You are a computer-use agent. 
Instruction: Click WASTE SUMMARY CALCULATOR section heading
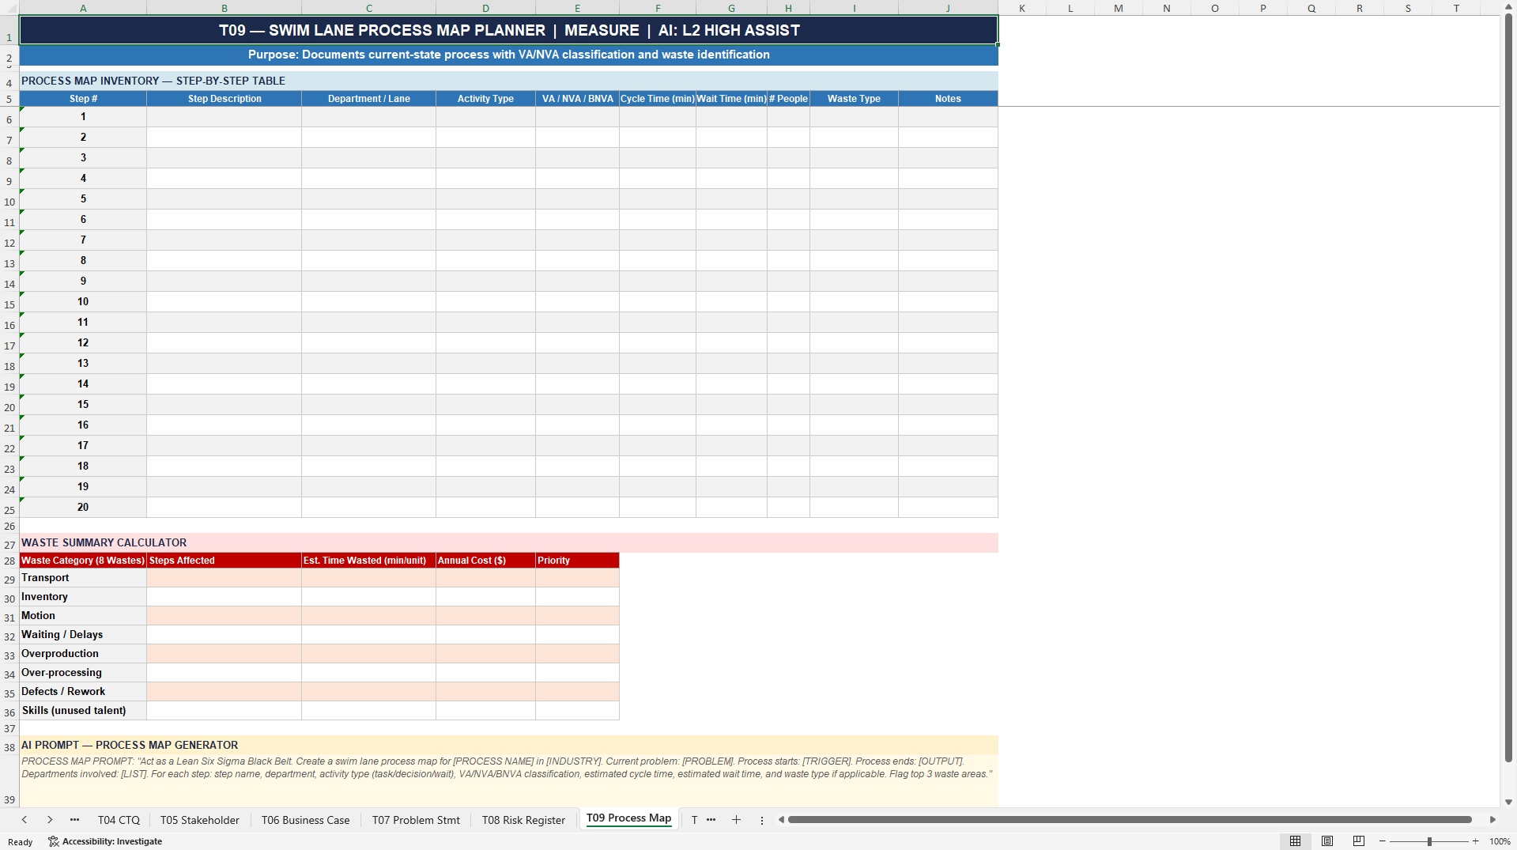pos(508,543)
